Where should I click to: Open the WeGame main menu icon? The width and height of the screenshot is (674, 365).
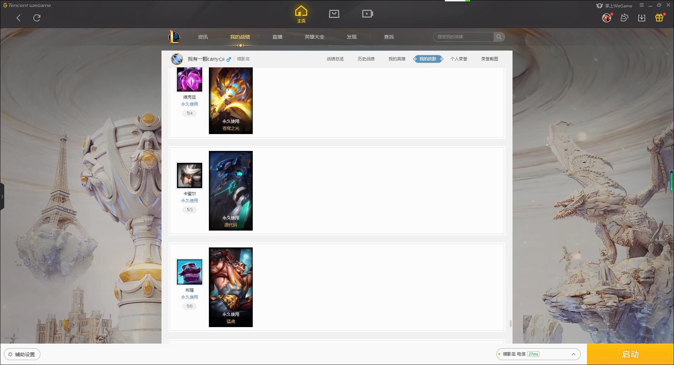pos(642,5)
